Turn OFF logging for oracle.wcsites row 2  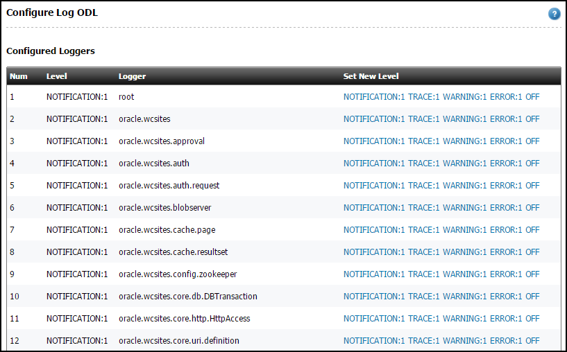point(532,118)
